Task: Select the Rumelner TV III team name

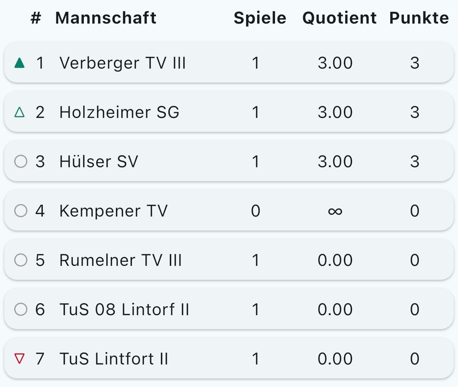Action: [x=121, y=260]
